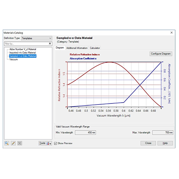Clear the filter with the X icon
179x179 pixels.
50,44
